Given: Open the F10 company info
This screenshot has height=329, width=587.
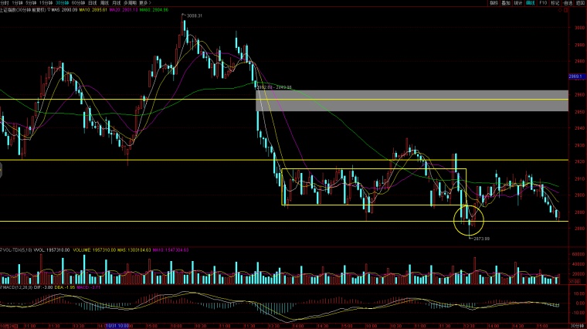Looking at the screenshot, I should pyautogui.click(x=543, y=2).
